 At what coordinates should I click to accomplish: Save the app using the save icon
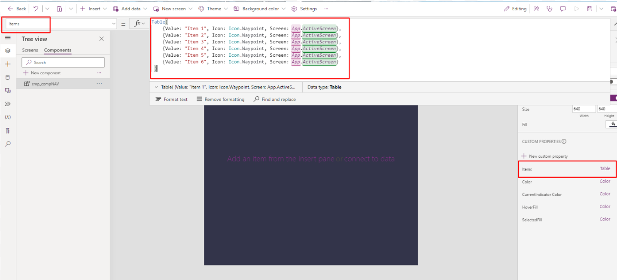pyautogui.click(x=589, y=9)
